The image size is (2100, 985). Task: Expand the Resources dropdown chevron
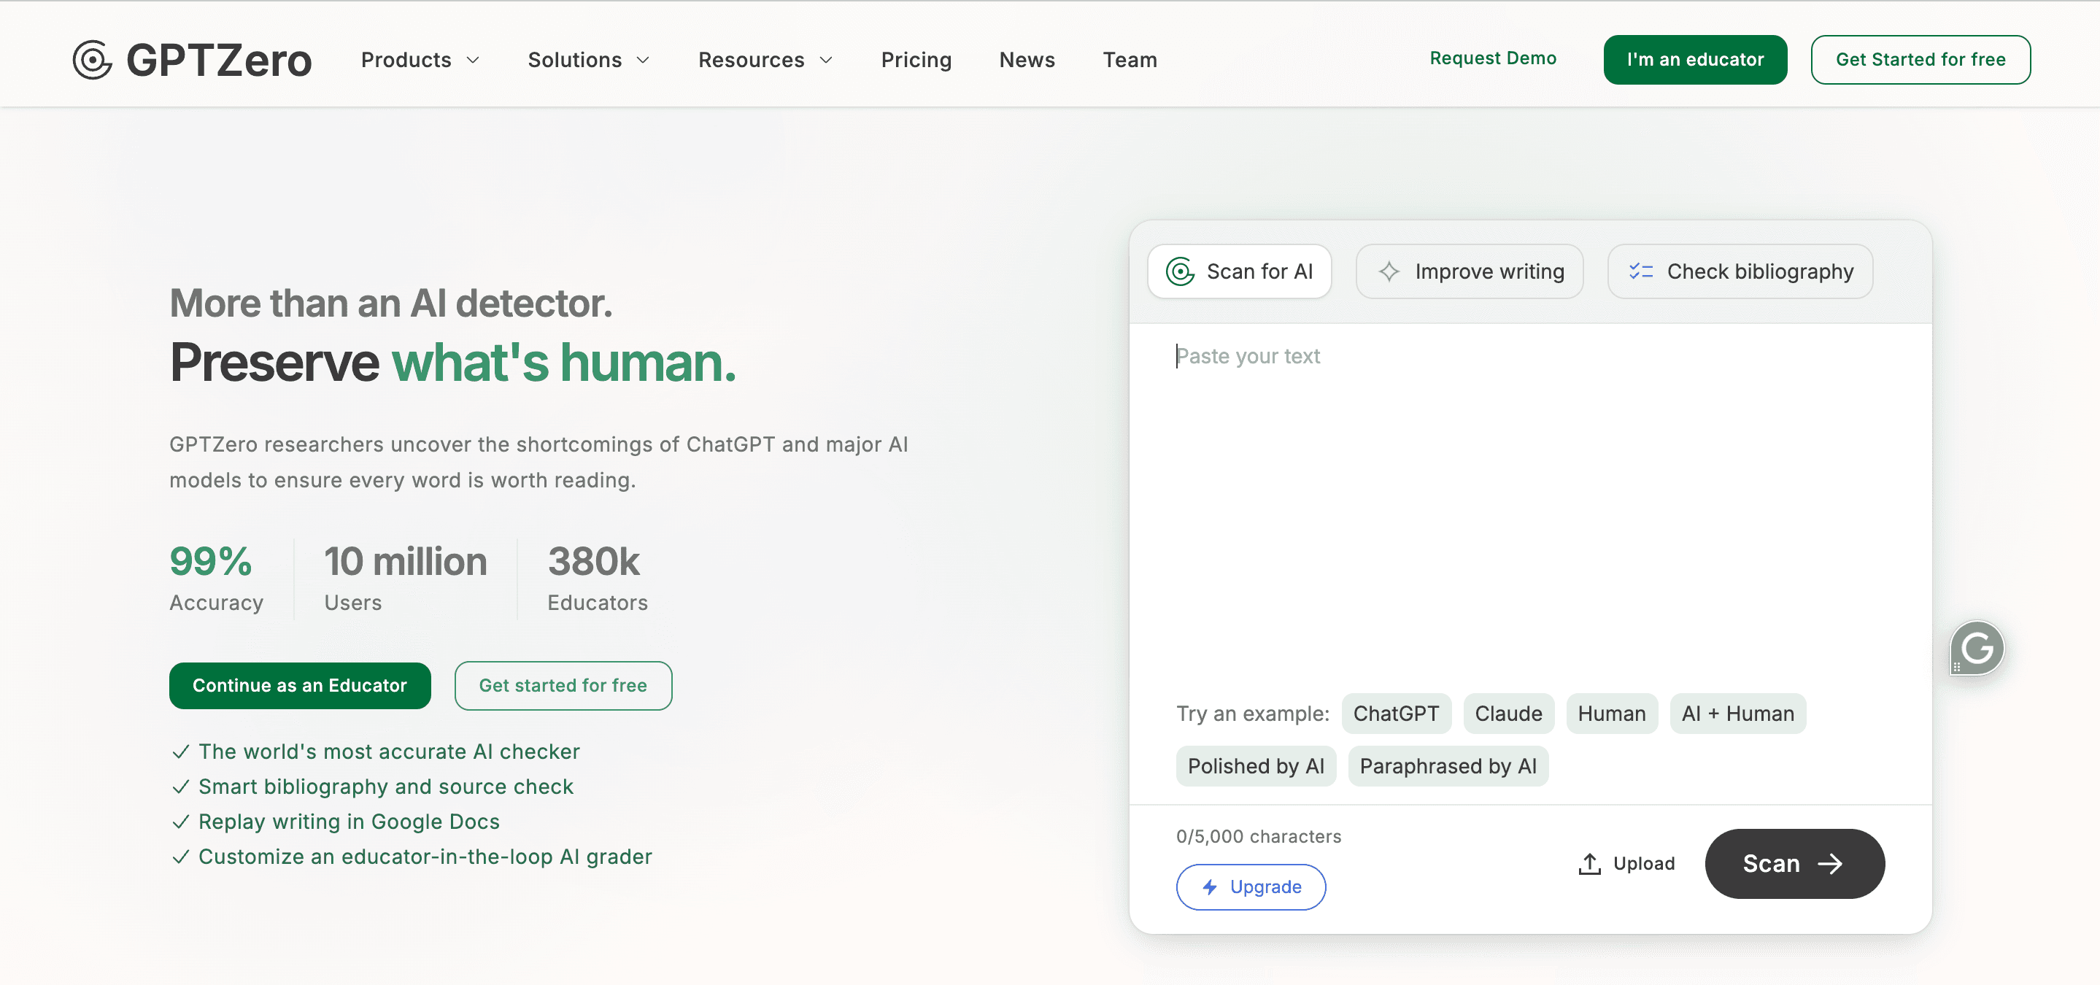pyautogui.click(x=826, y=61)
